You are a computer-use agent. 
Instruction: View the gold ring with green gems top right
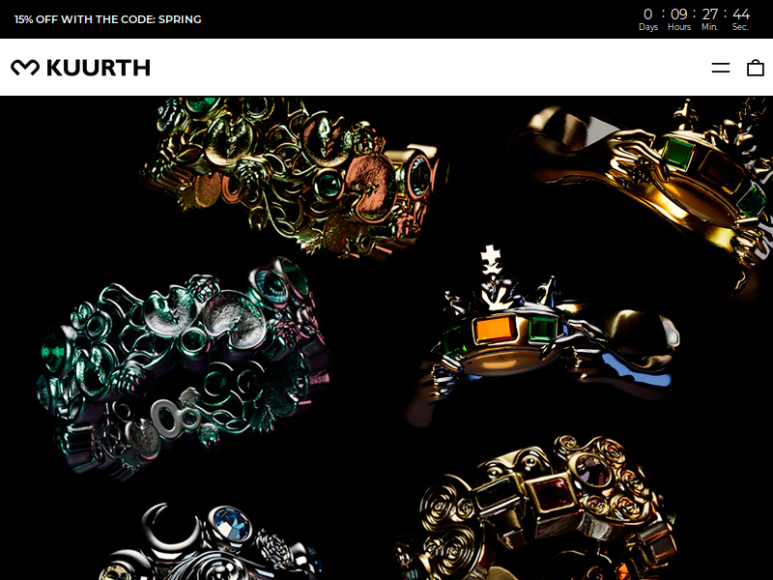641,197
